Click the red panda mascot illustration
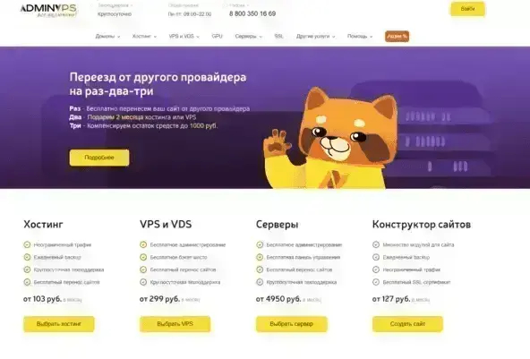Screen dimensions: 530x359 [329, 139]
